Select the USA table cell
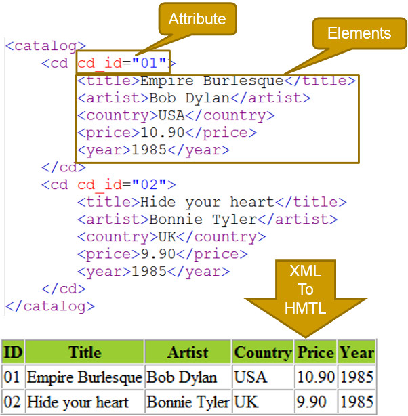 coord(262,377)
